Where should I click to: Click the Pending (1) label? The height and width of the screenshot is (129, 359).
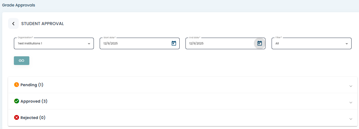[32, 85]
